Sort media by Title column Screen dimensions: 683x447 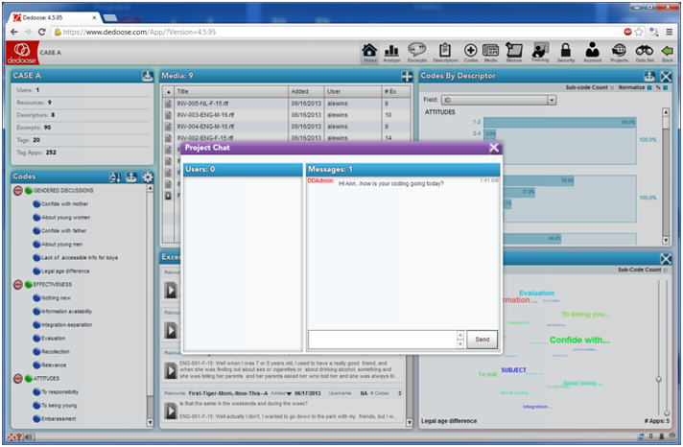(231, 92)
